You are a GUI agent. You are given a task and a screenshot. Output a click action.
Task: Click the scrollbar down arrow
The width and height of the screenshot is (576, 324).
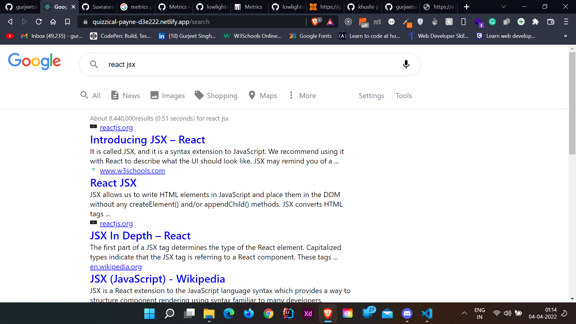coord(572,298)
